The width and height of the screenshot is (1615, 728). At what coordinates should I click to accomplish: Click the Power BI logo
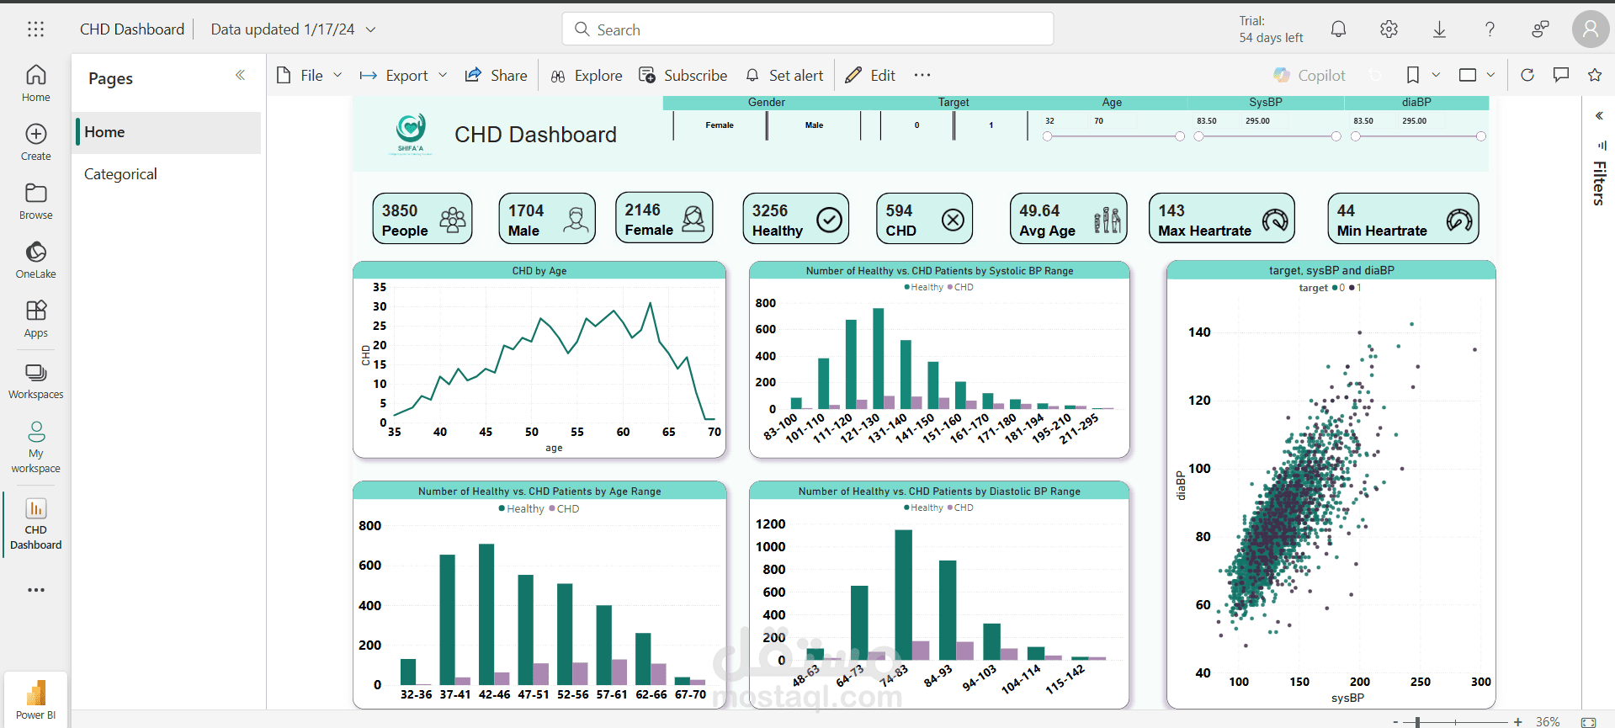[x=35, y=699]
